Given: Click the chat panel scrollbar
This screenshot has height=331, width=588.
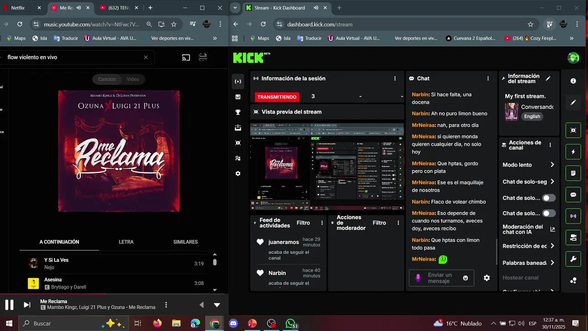Looking at the screenshot, I should click(497, 252).
